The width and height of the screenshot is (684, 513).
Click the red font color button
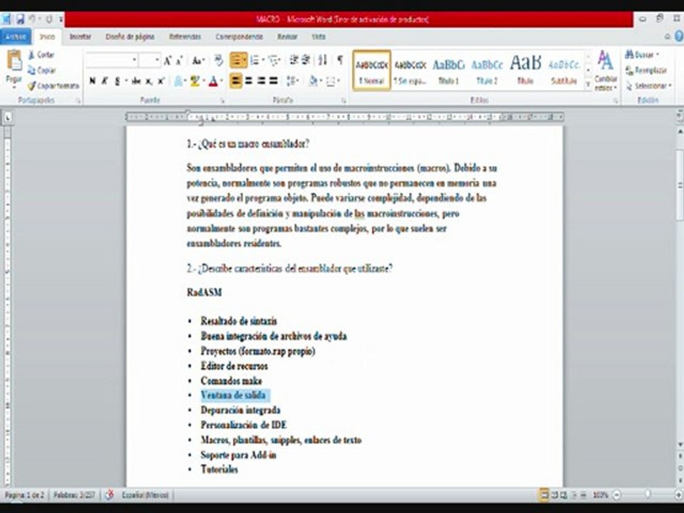tap(213, 81)
